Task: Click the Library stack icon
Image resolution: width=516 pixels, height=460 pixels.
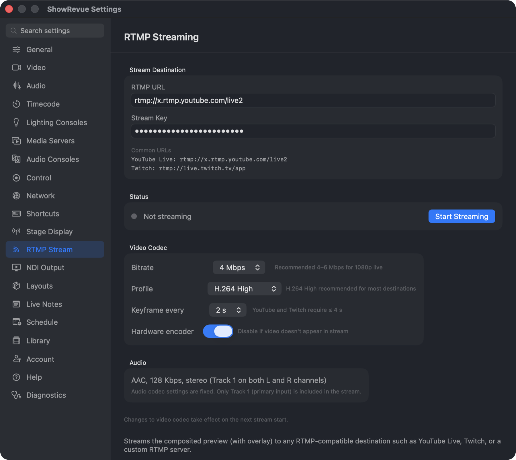Action: tap(16, 340)
